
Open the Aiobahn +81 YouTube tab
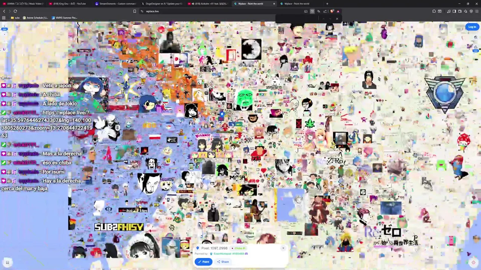[x=208, y=4]
